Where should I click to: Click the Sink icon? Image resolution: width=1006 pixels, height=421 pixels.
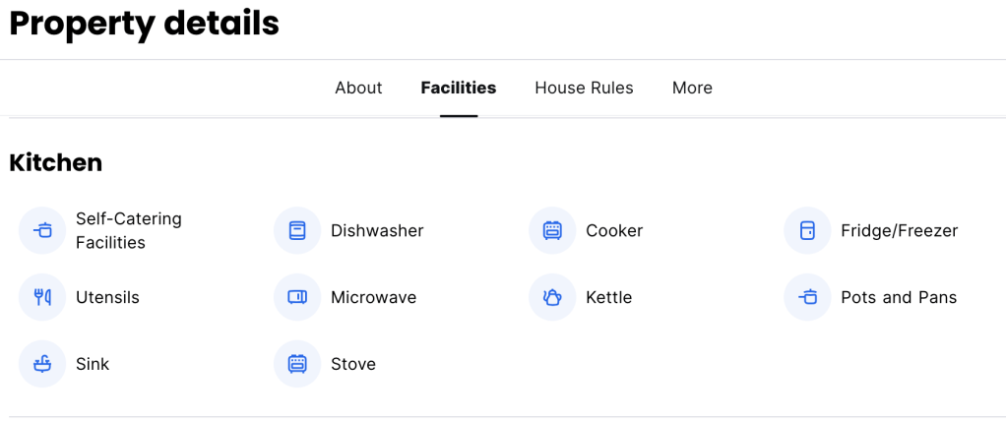pos(42,364)
